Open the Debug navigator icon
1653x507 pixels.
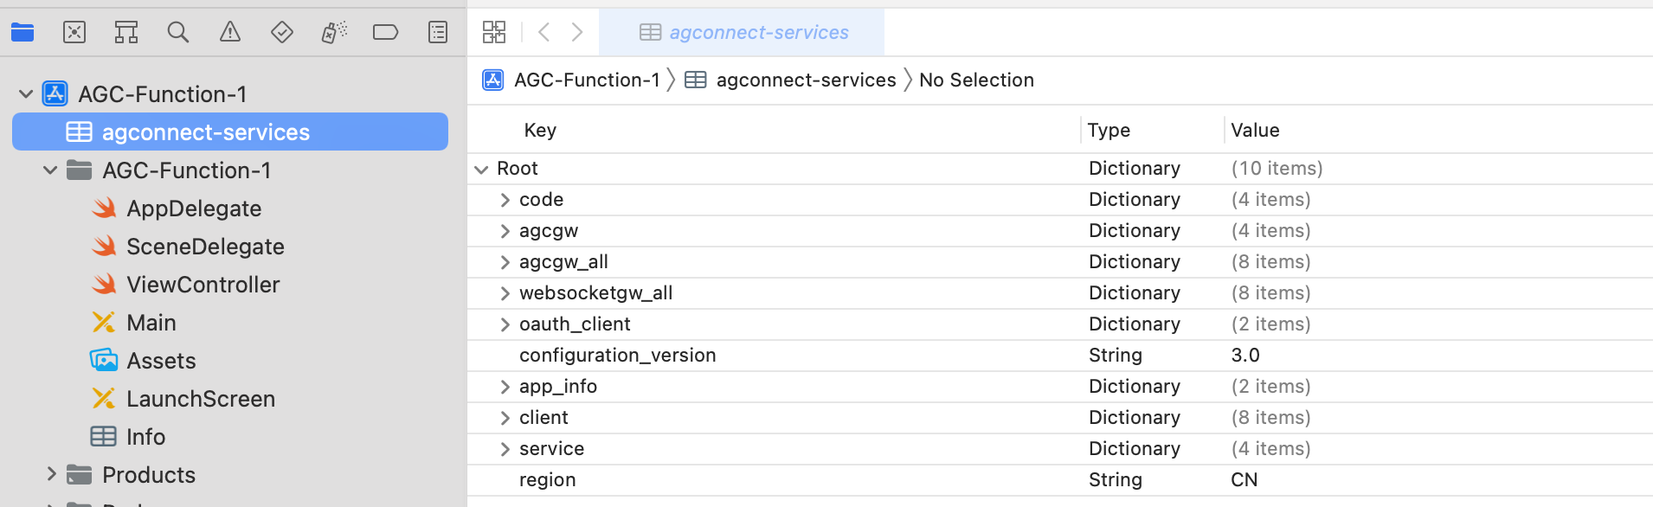[x=333, y=32]
